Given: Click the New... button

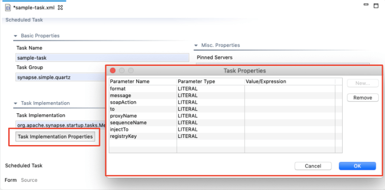Looking at the screenshot, I should (363, 83).
